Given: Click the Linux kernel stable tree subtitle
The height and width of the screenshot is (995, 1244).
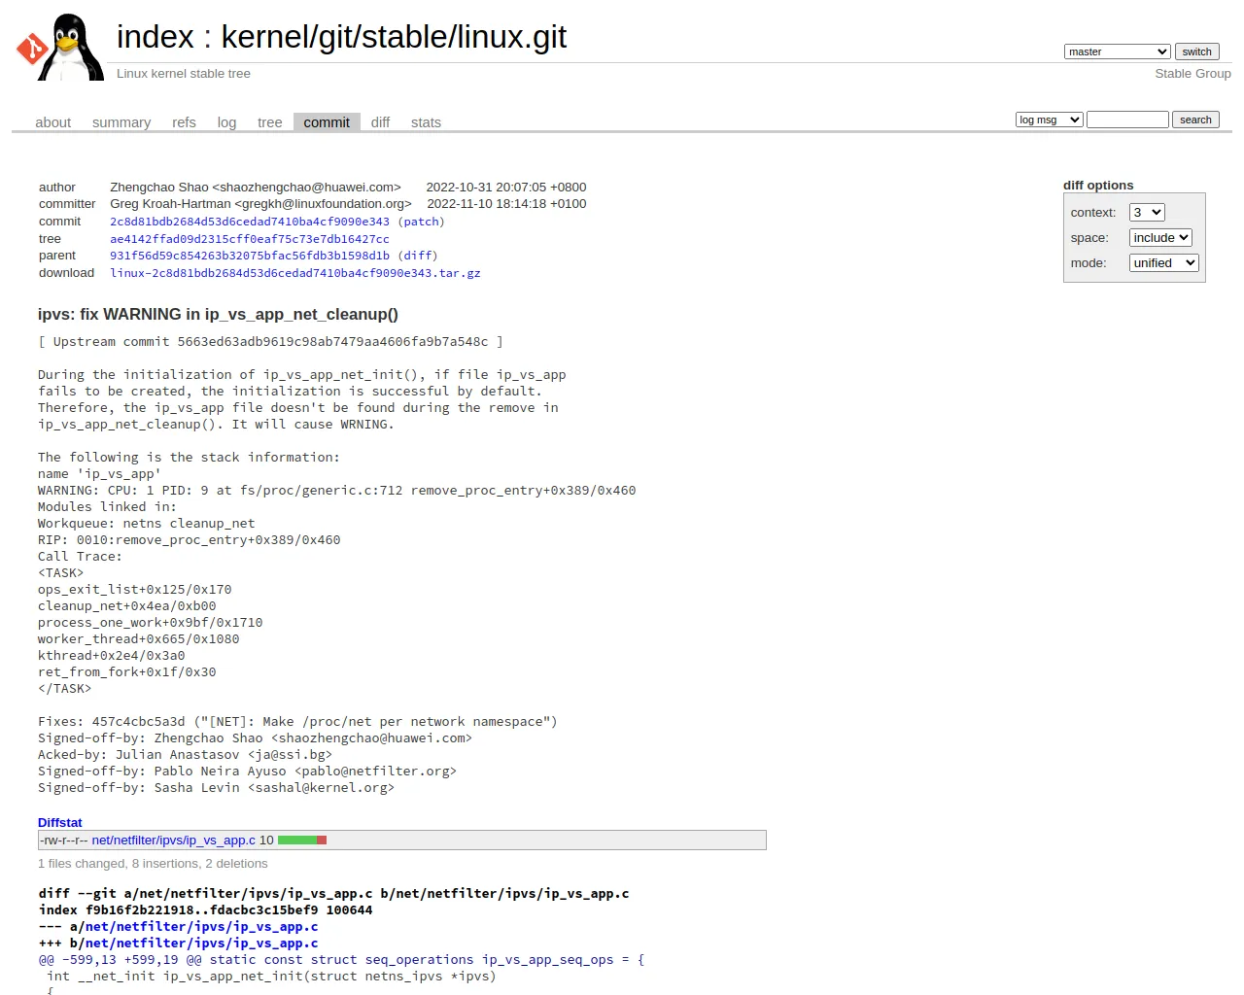Looking at the screenshot, I should (x=184, y=74).
